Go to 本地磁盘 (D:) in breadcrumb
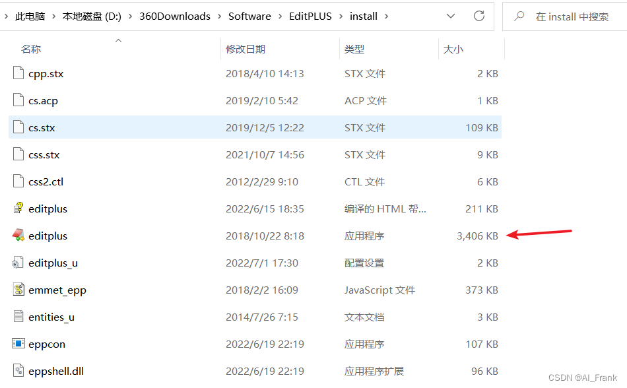Screen dimensions: 627x388 92,16
